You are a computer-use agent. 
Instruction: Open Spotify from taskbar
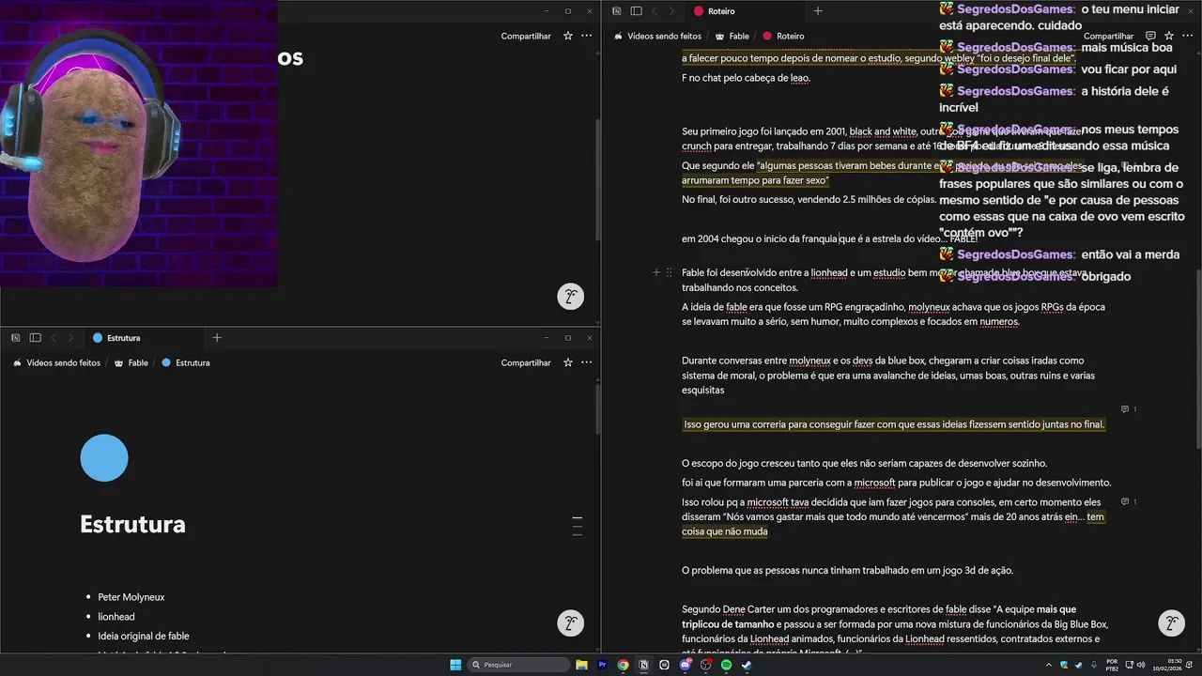pos(726,665)
